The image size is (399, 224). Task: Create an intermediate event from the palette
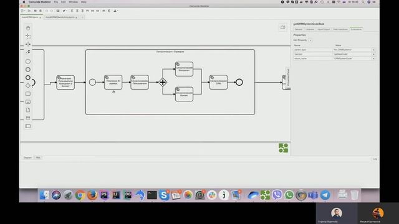coord(28,69)
